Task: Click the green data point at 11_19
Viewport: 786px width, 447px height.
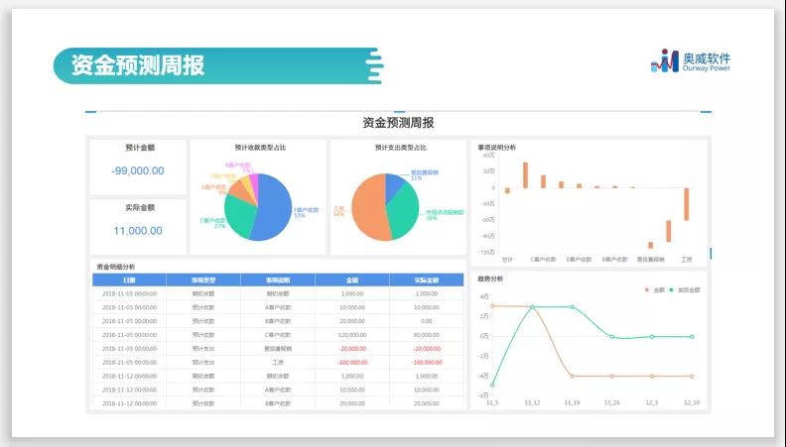Action: [x=572, y=307]
